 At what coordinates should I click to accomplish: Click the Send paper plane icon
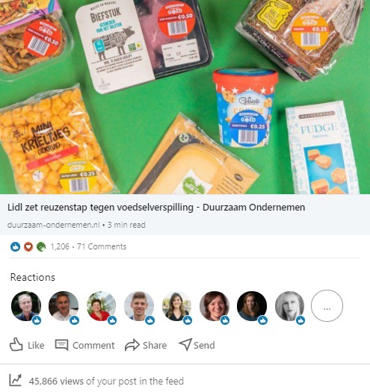pyautogui.click(x=185, y=344)
